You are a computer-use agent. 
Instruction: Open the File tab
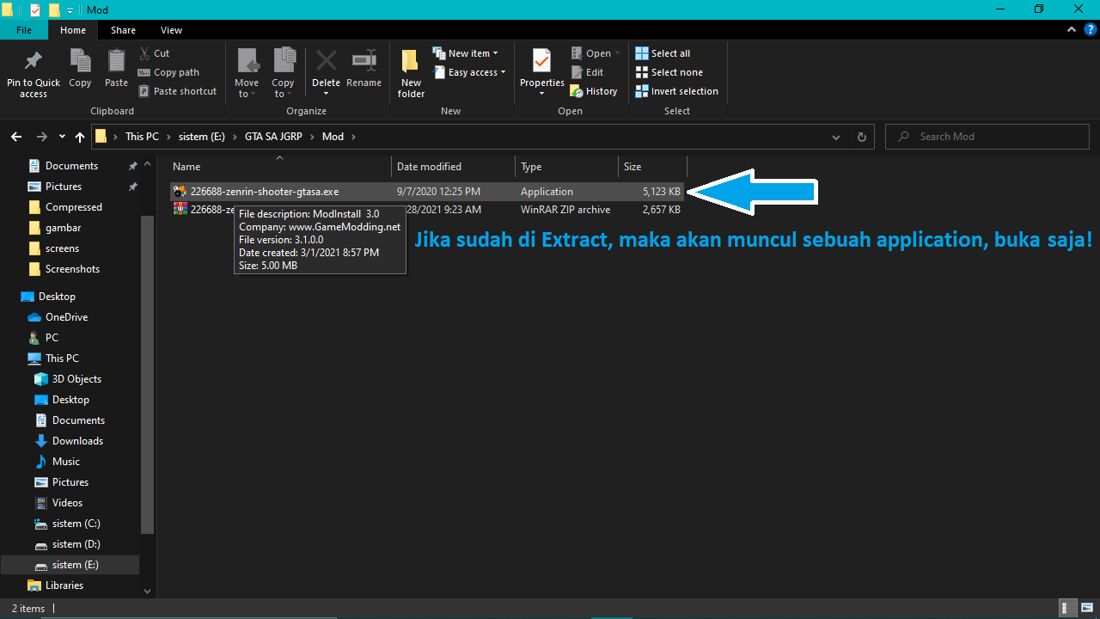tap(24, 30)
